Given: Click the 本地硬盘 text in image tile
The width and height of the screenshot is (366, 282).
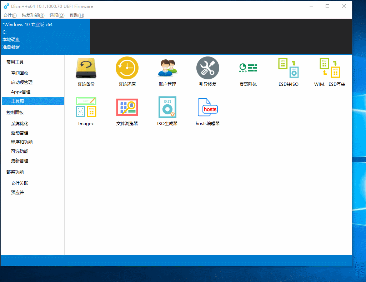Looking at the screenshot, I should [x=11, y=39].
